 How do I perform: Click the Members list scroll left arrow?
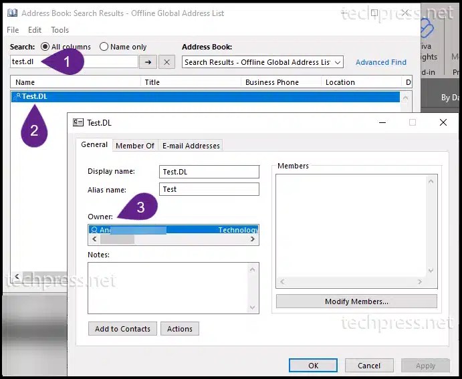282,282
